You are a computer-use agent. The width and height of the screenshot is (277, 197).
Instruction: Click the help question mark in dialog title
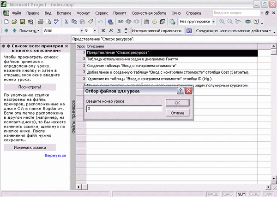[x=181, y=91]
